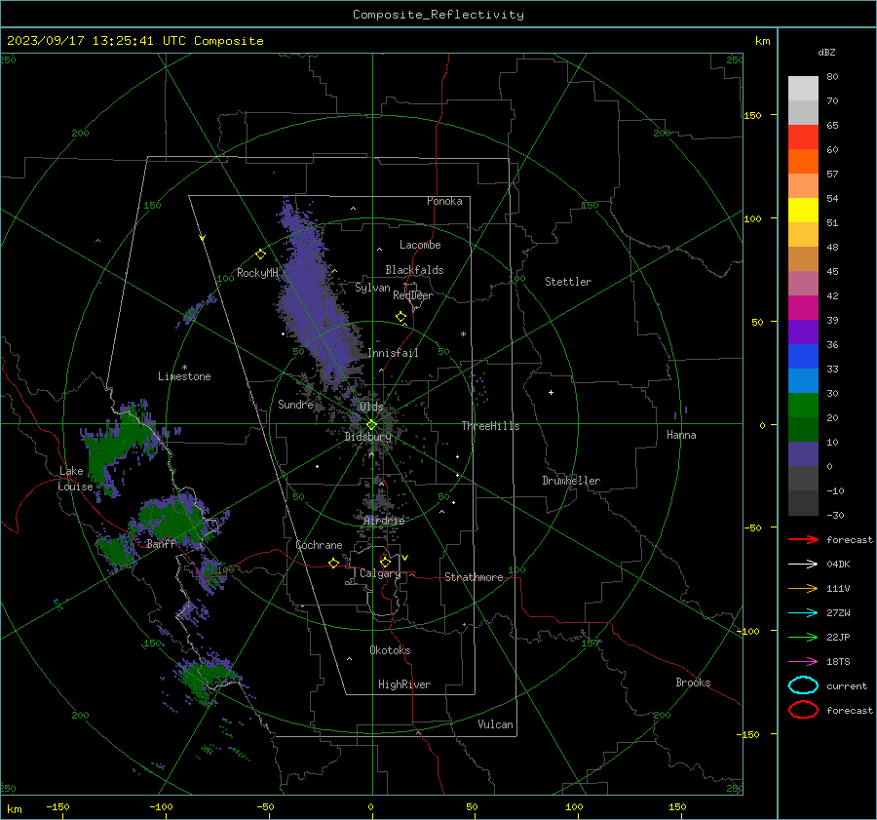
Task: Click the yellow diamond marker above Calgary
Action: [385, 562]
